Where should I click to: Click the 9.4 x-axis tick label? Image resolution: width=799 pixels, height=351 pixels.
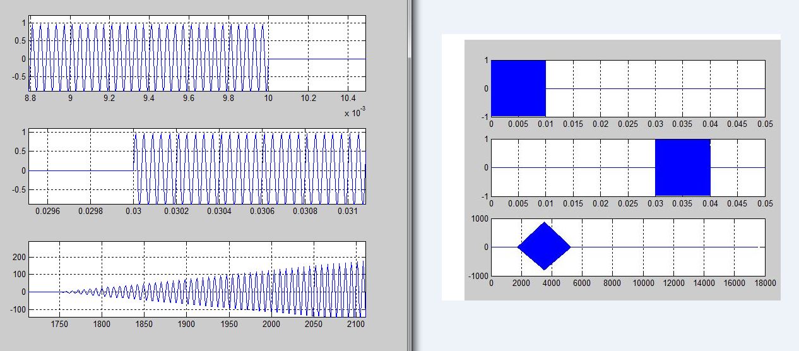(149, 98)
